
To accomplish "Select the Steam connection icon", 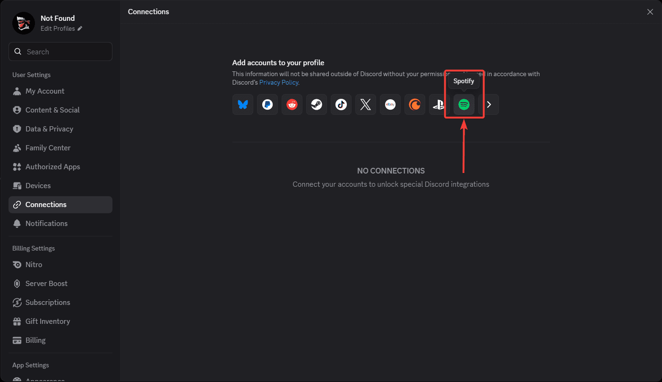I will (316, 104).
